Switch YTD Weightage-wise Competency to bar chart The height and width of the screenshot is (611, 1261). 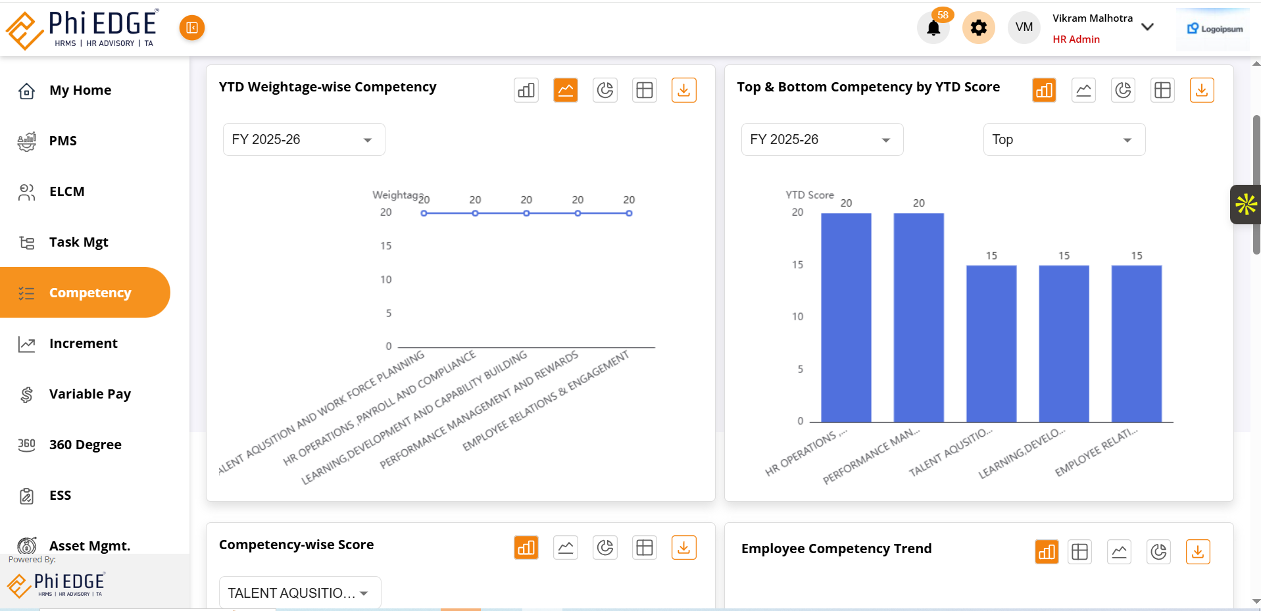526,90
